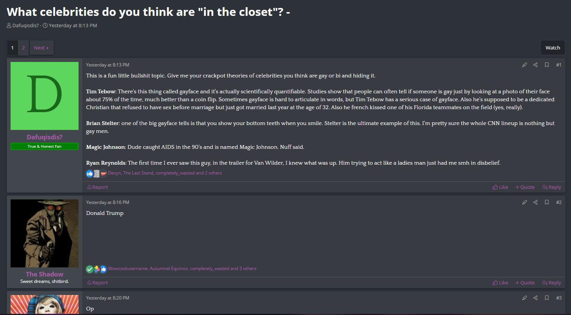Bookmark post #3
Screen dimensions: 571x315
[546, 298]
